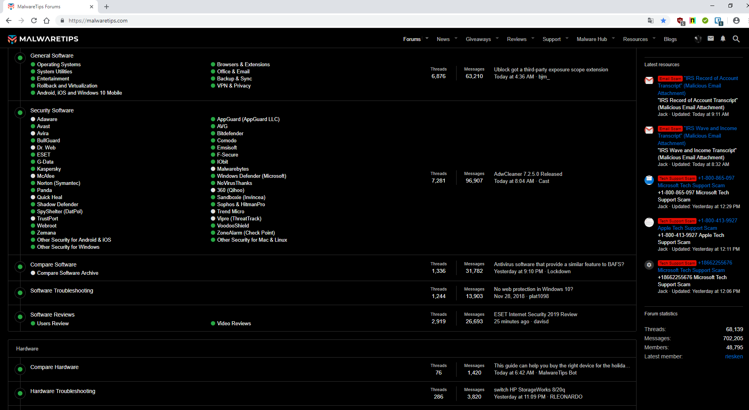
Task: Reload the current page
Action: click(x=34, y=20)
